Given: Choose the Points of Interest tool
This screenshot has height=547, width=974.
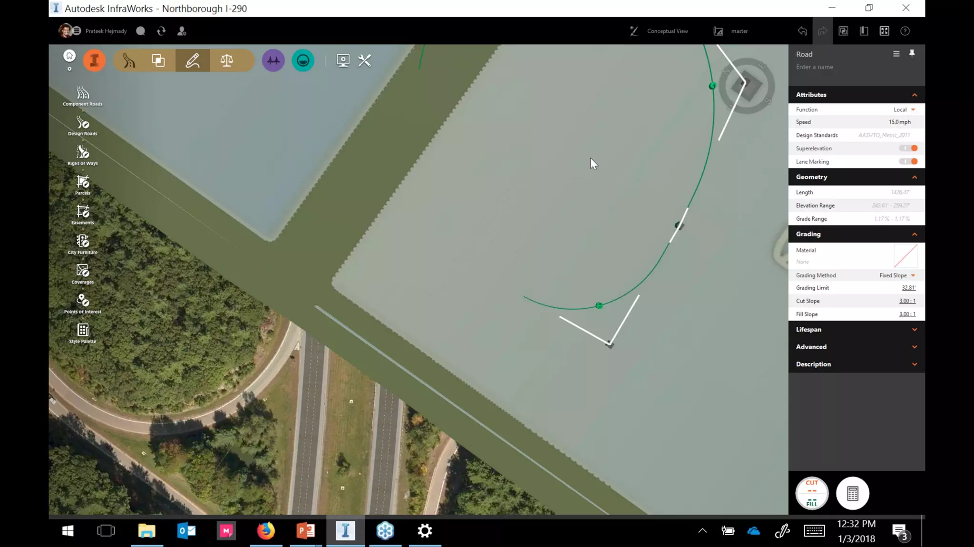Looking at the screenshot, I should (83, 304).
